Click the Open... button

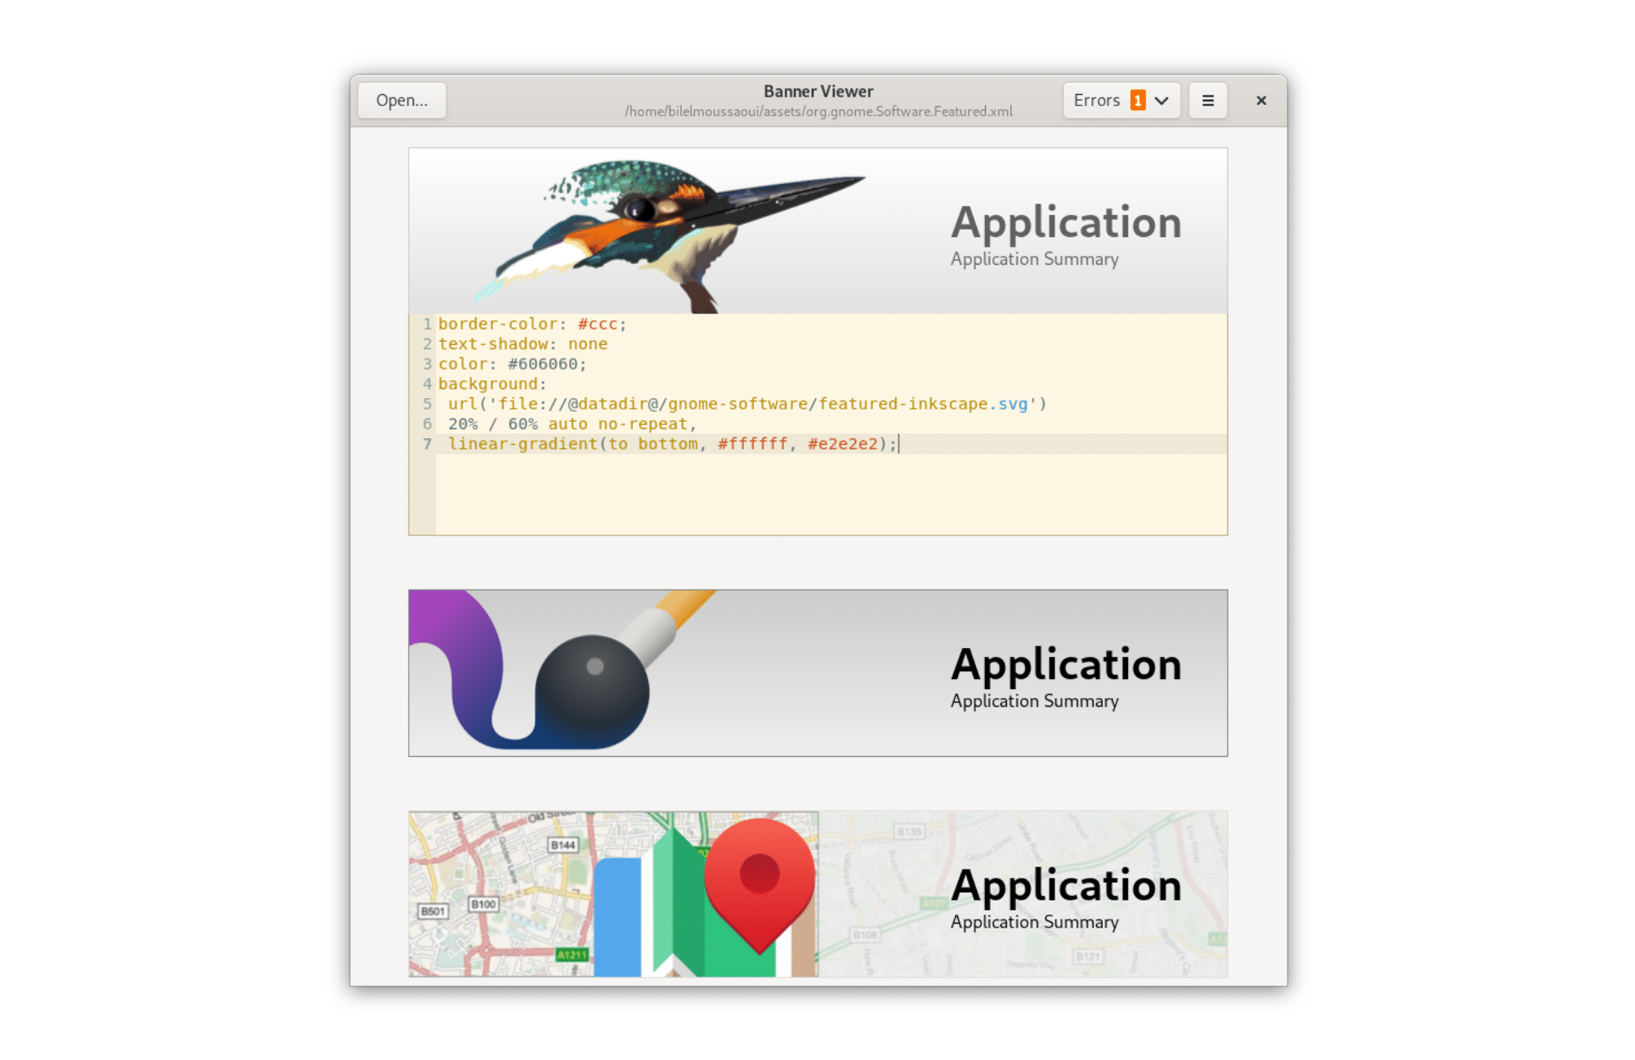point(401,101)
